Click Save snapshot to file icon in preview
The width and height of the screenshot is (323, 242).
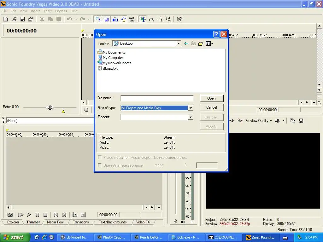(x=301, y=121)
